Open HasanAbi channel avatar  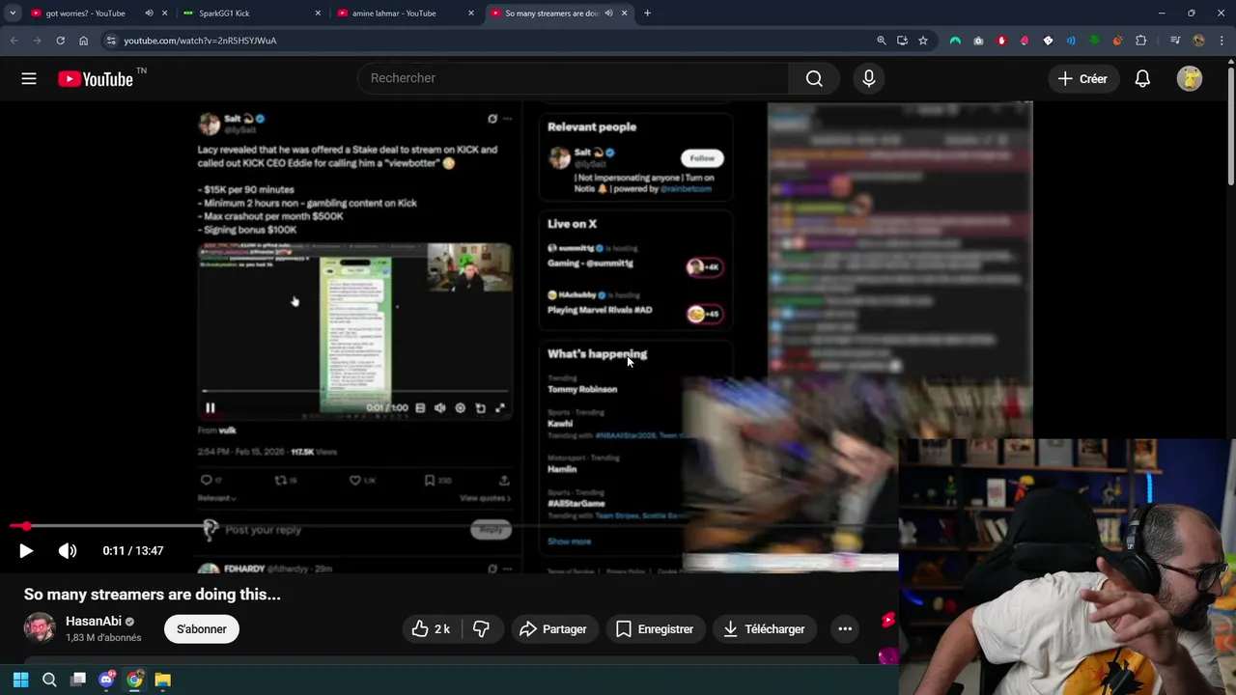(40, 628)
